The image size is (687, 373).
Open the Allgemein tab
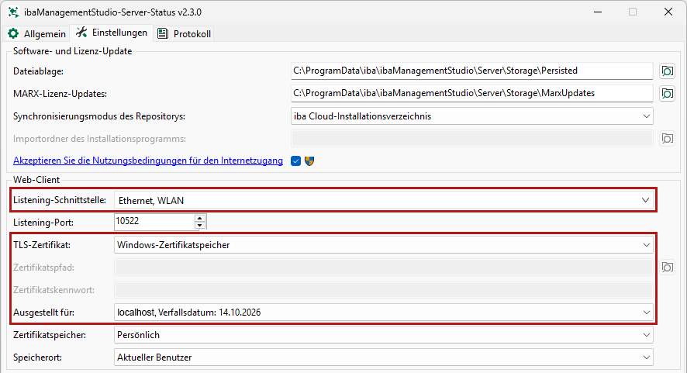coord(36,34)
